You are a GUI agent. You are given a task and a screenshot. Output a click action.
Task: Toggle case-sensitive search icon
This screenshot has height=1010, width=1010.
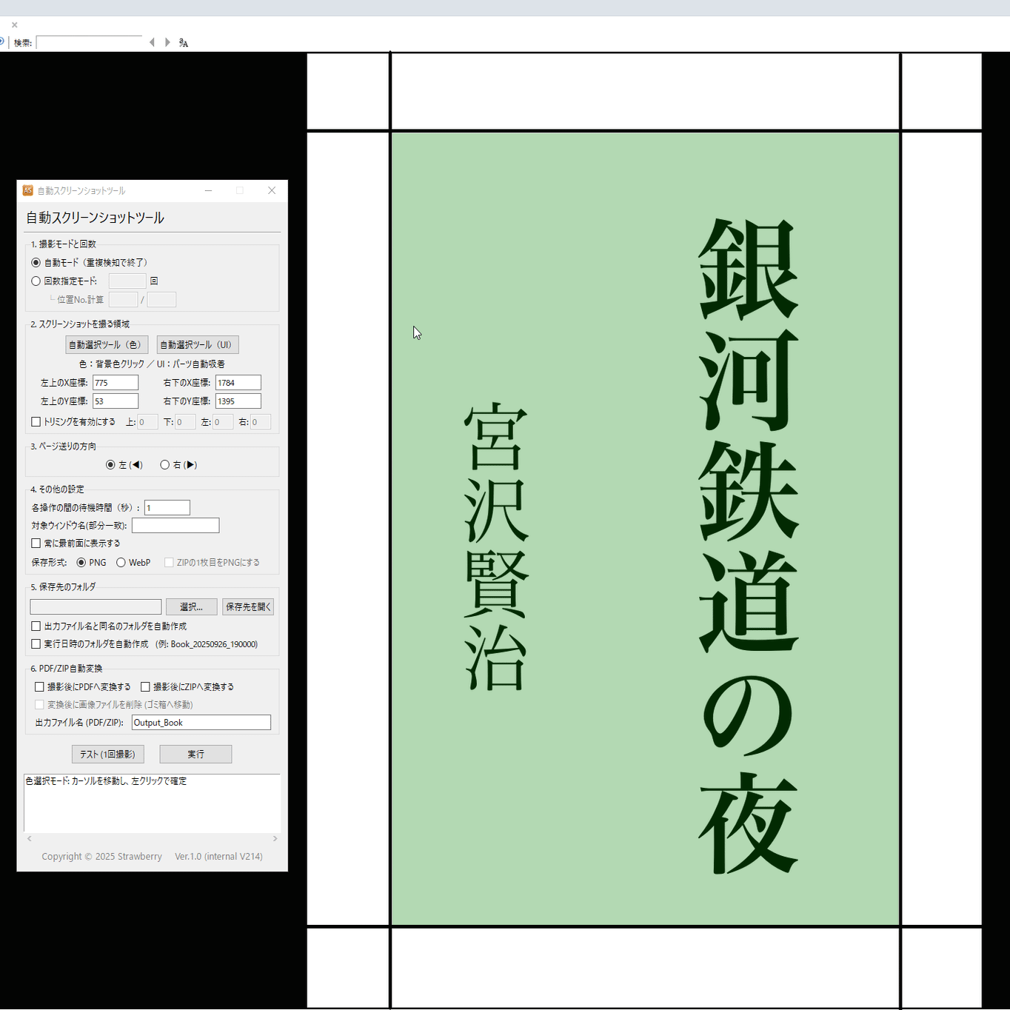(x=184, y=43)
